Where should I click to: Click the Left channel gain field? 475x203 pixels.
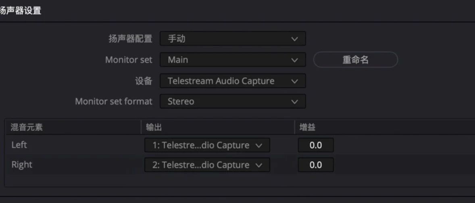(x=315, y=145)
